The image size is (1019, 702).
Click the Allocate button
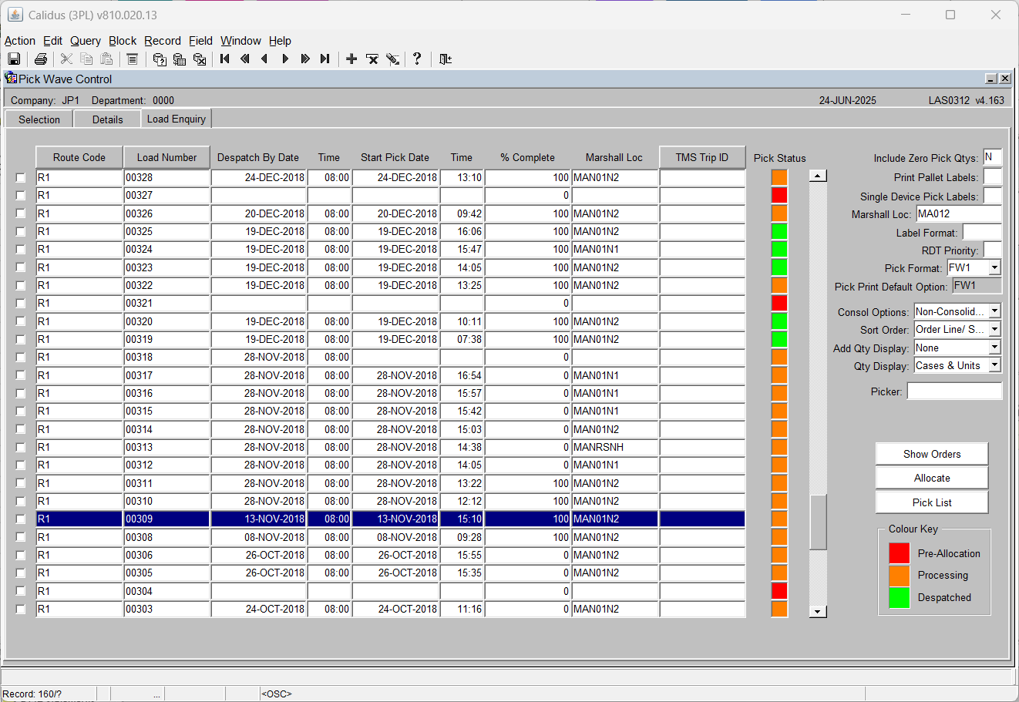[x=932, y=478]
